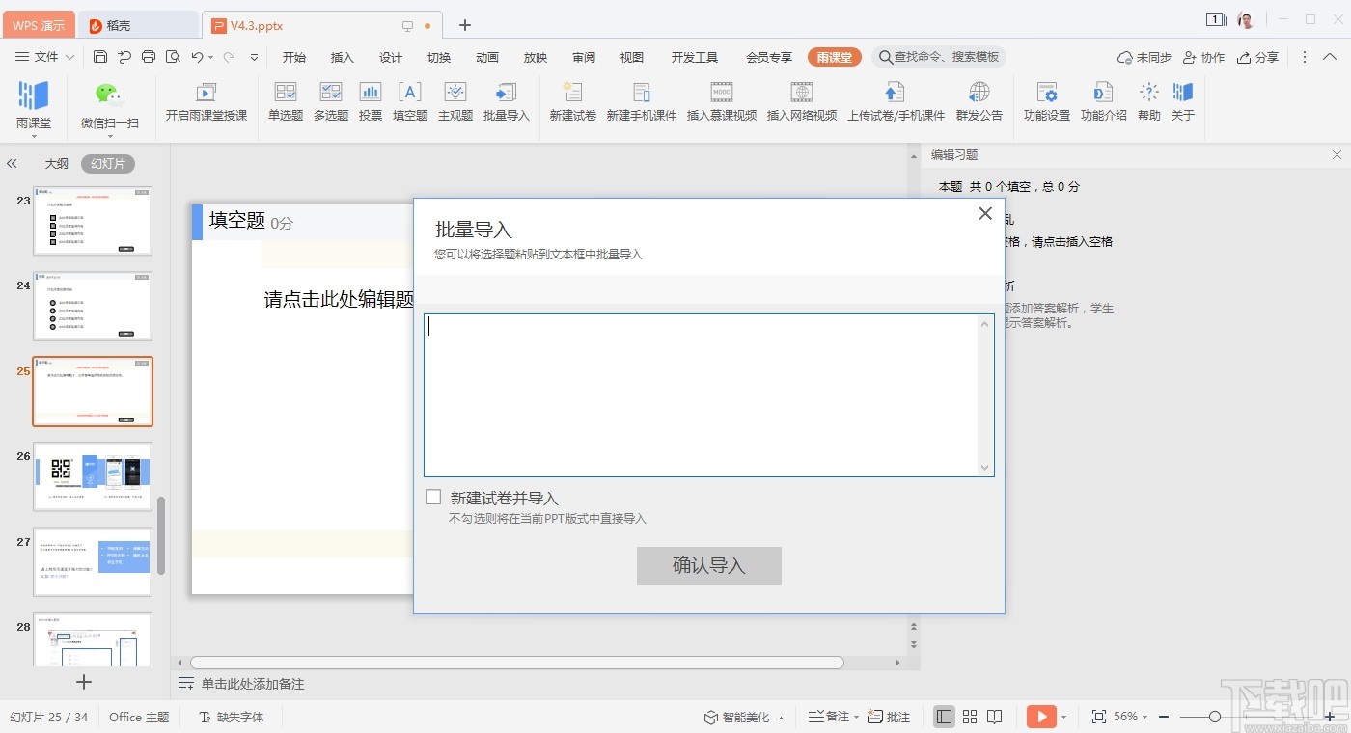Open 群发公告 group announcement
Viewport: 1351px width, 733px height.
point(979,102)
